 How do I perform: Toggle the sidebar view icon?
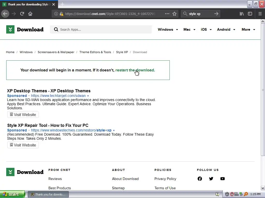pos(250,14)
